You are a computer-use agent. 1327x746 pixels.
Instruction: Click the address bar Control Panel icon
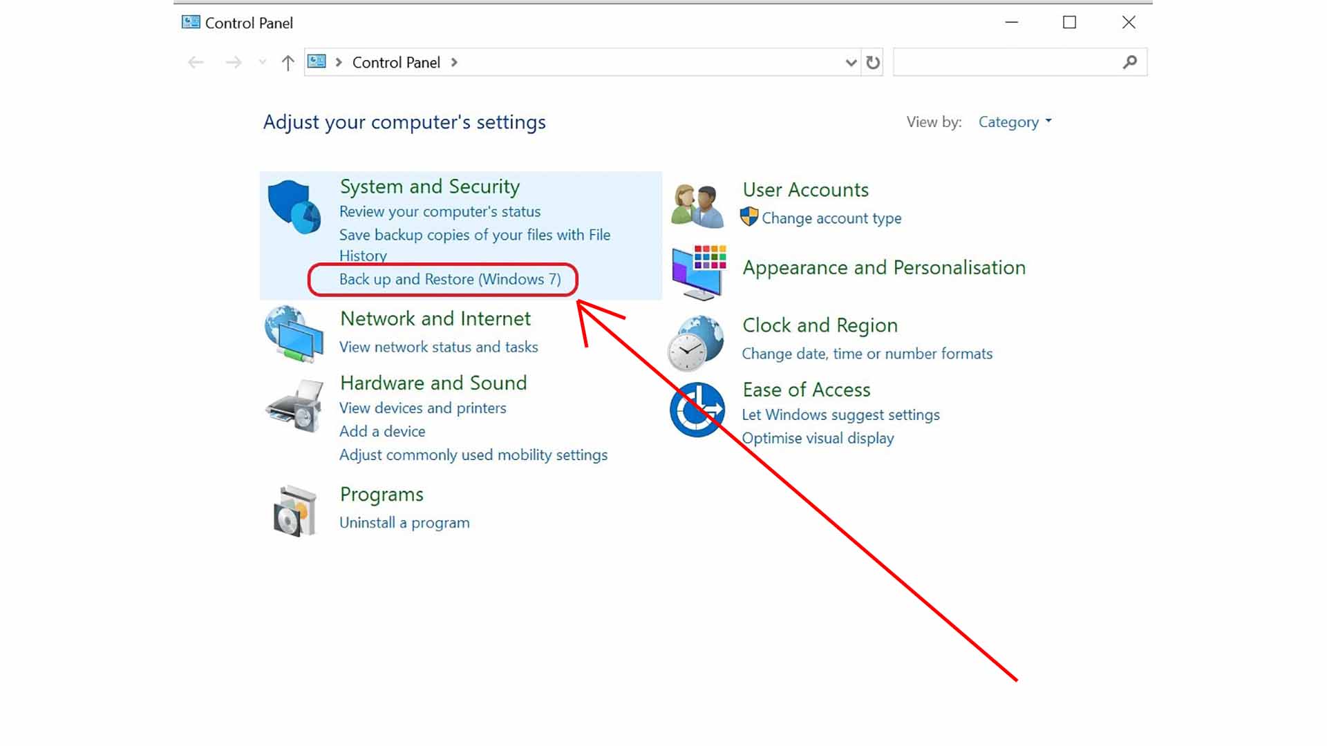click(317, 61)
